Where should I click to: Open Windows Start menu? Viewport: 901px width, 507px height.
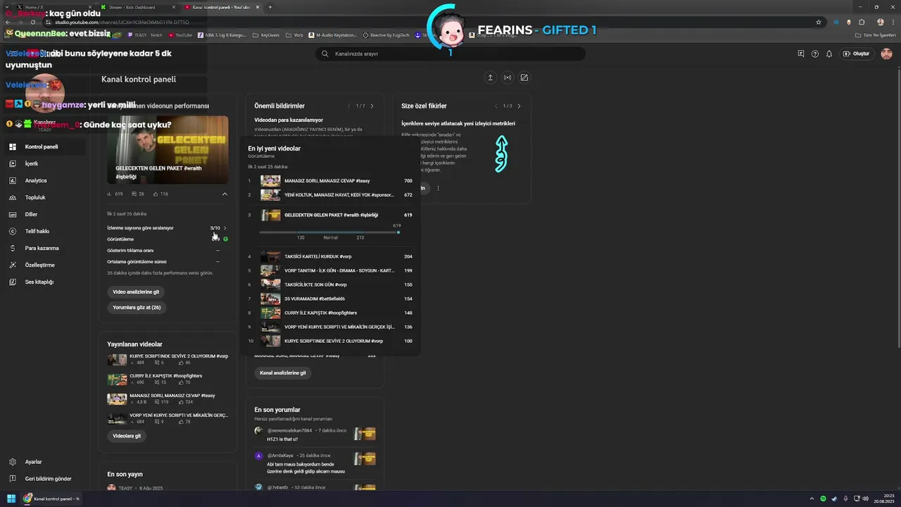pos(11,499)
